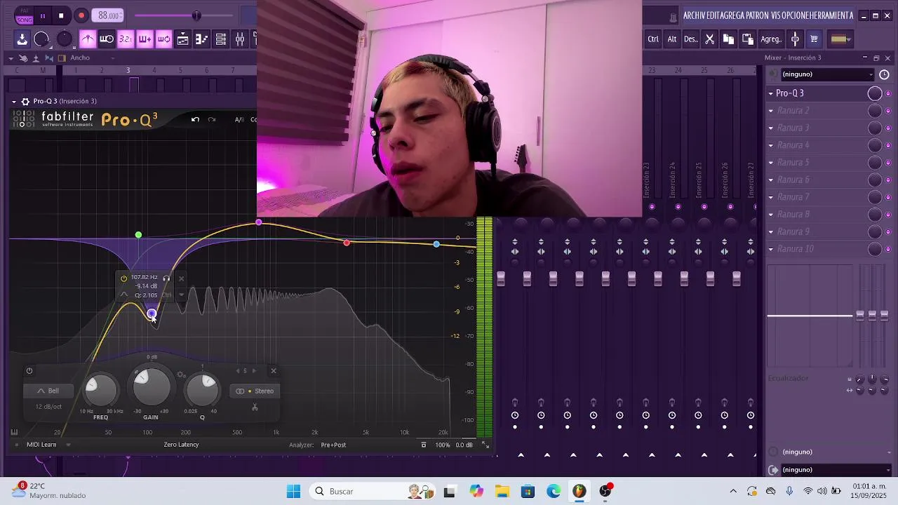This screenshot has width=898, height=505.
Task: Open Pro-Q 3 plugin window options arrow
Action: (x=13, y=101)
